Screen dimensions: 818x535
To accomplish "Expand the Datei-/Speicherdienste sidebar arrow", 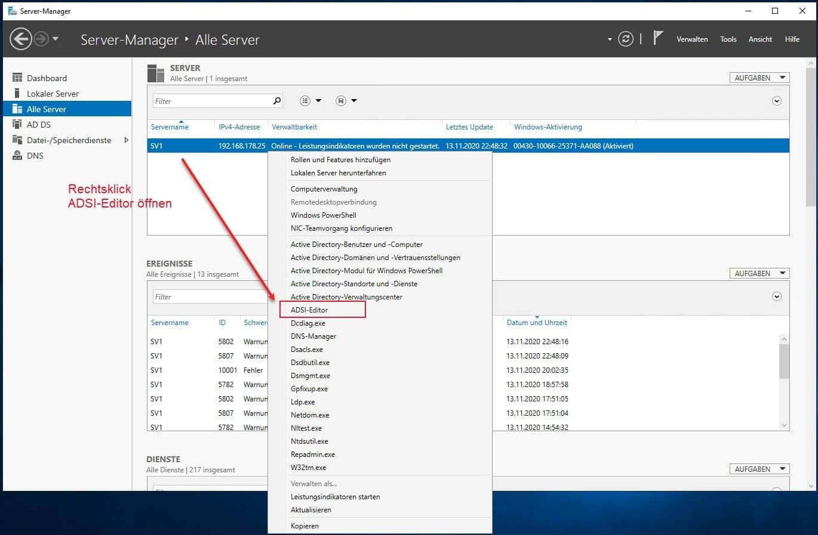I will (x=125, y=140).
